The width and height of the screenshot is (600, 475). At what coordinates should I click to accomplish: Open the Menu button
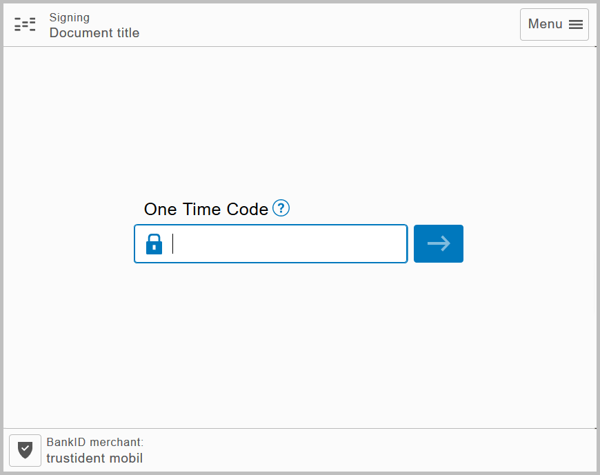[x=554, y=25]
